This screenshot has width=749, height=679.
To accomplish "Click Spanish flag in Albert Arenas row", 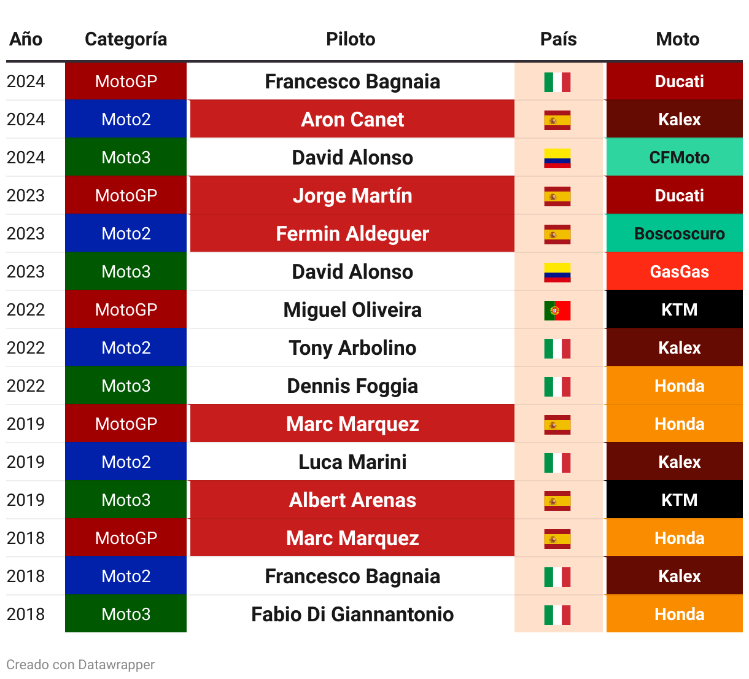I will pyautogui.click(x=557, y=500).
